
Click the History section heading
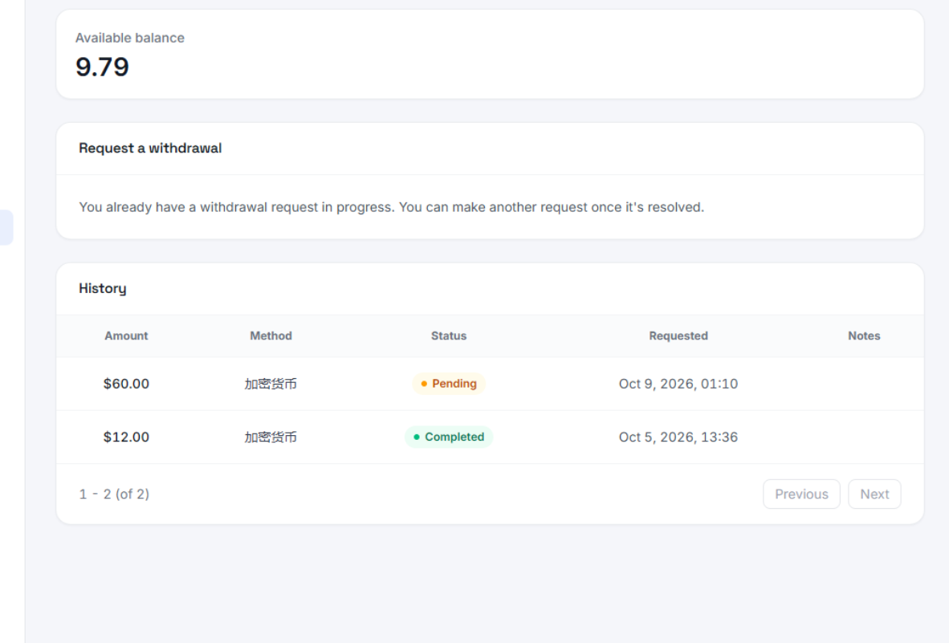102,288
